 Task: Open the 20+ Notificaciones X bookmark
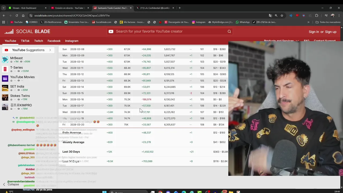51,22
